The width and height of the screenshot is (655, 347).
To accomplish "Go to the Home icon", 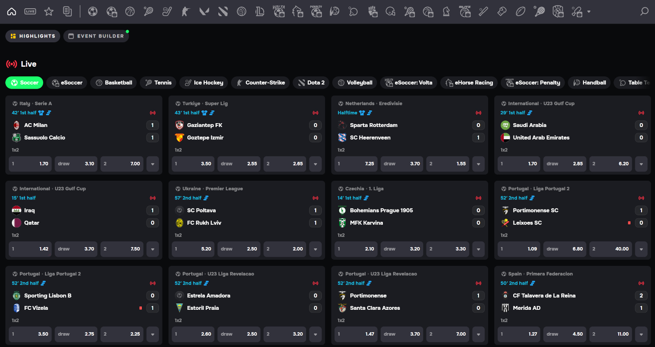I will pos(12,12).
